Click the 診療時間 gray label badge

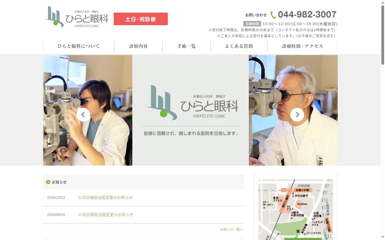tap(252, 24)
